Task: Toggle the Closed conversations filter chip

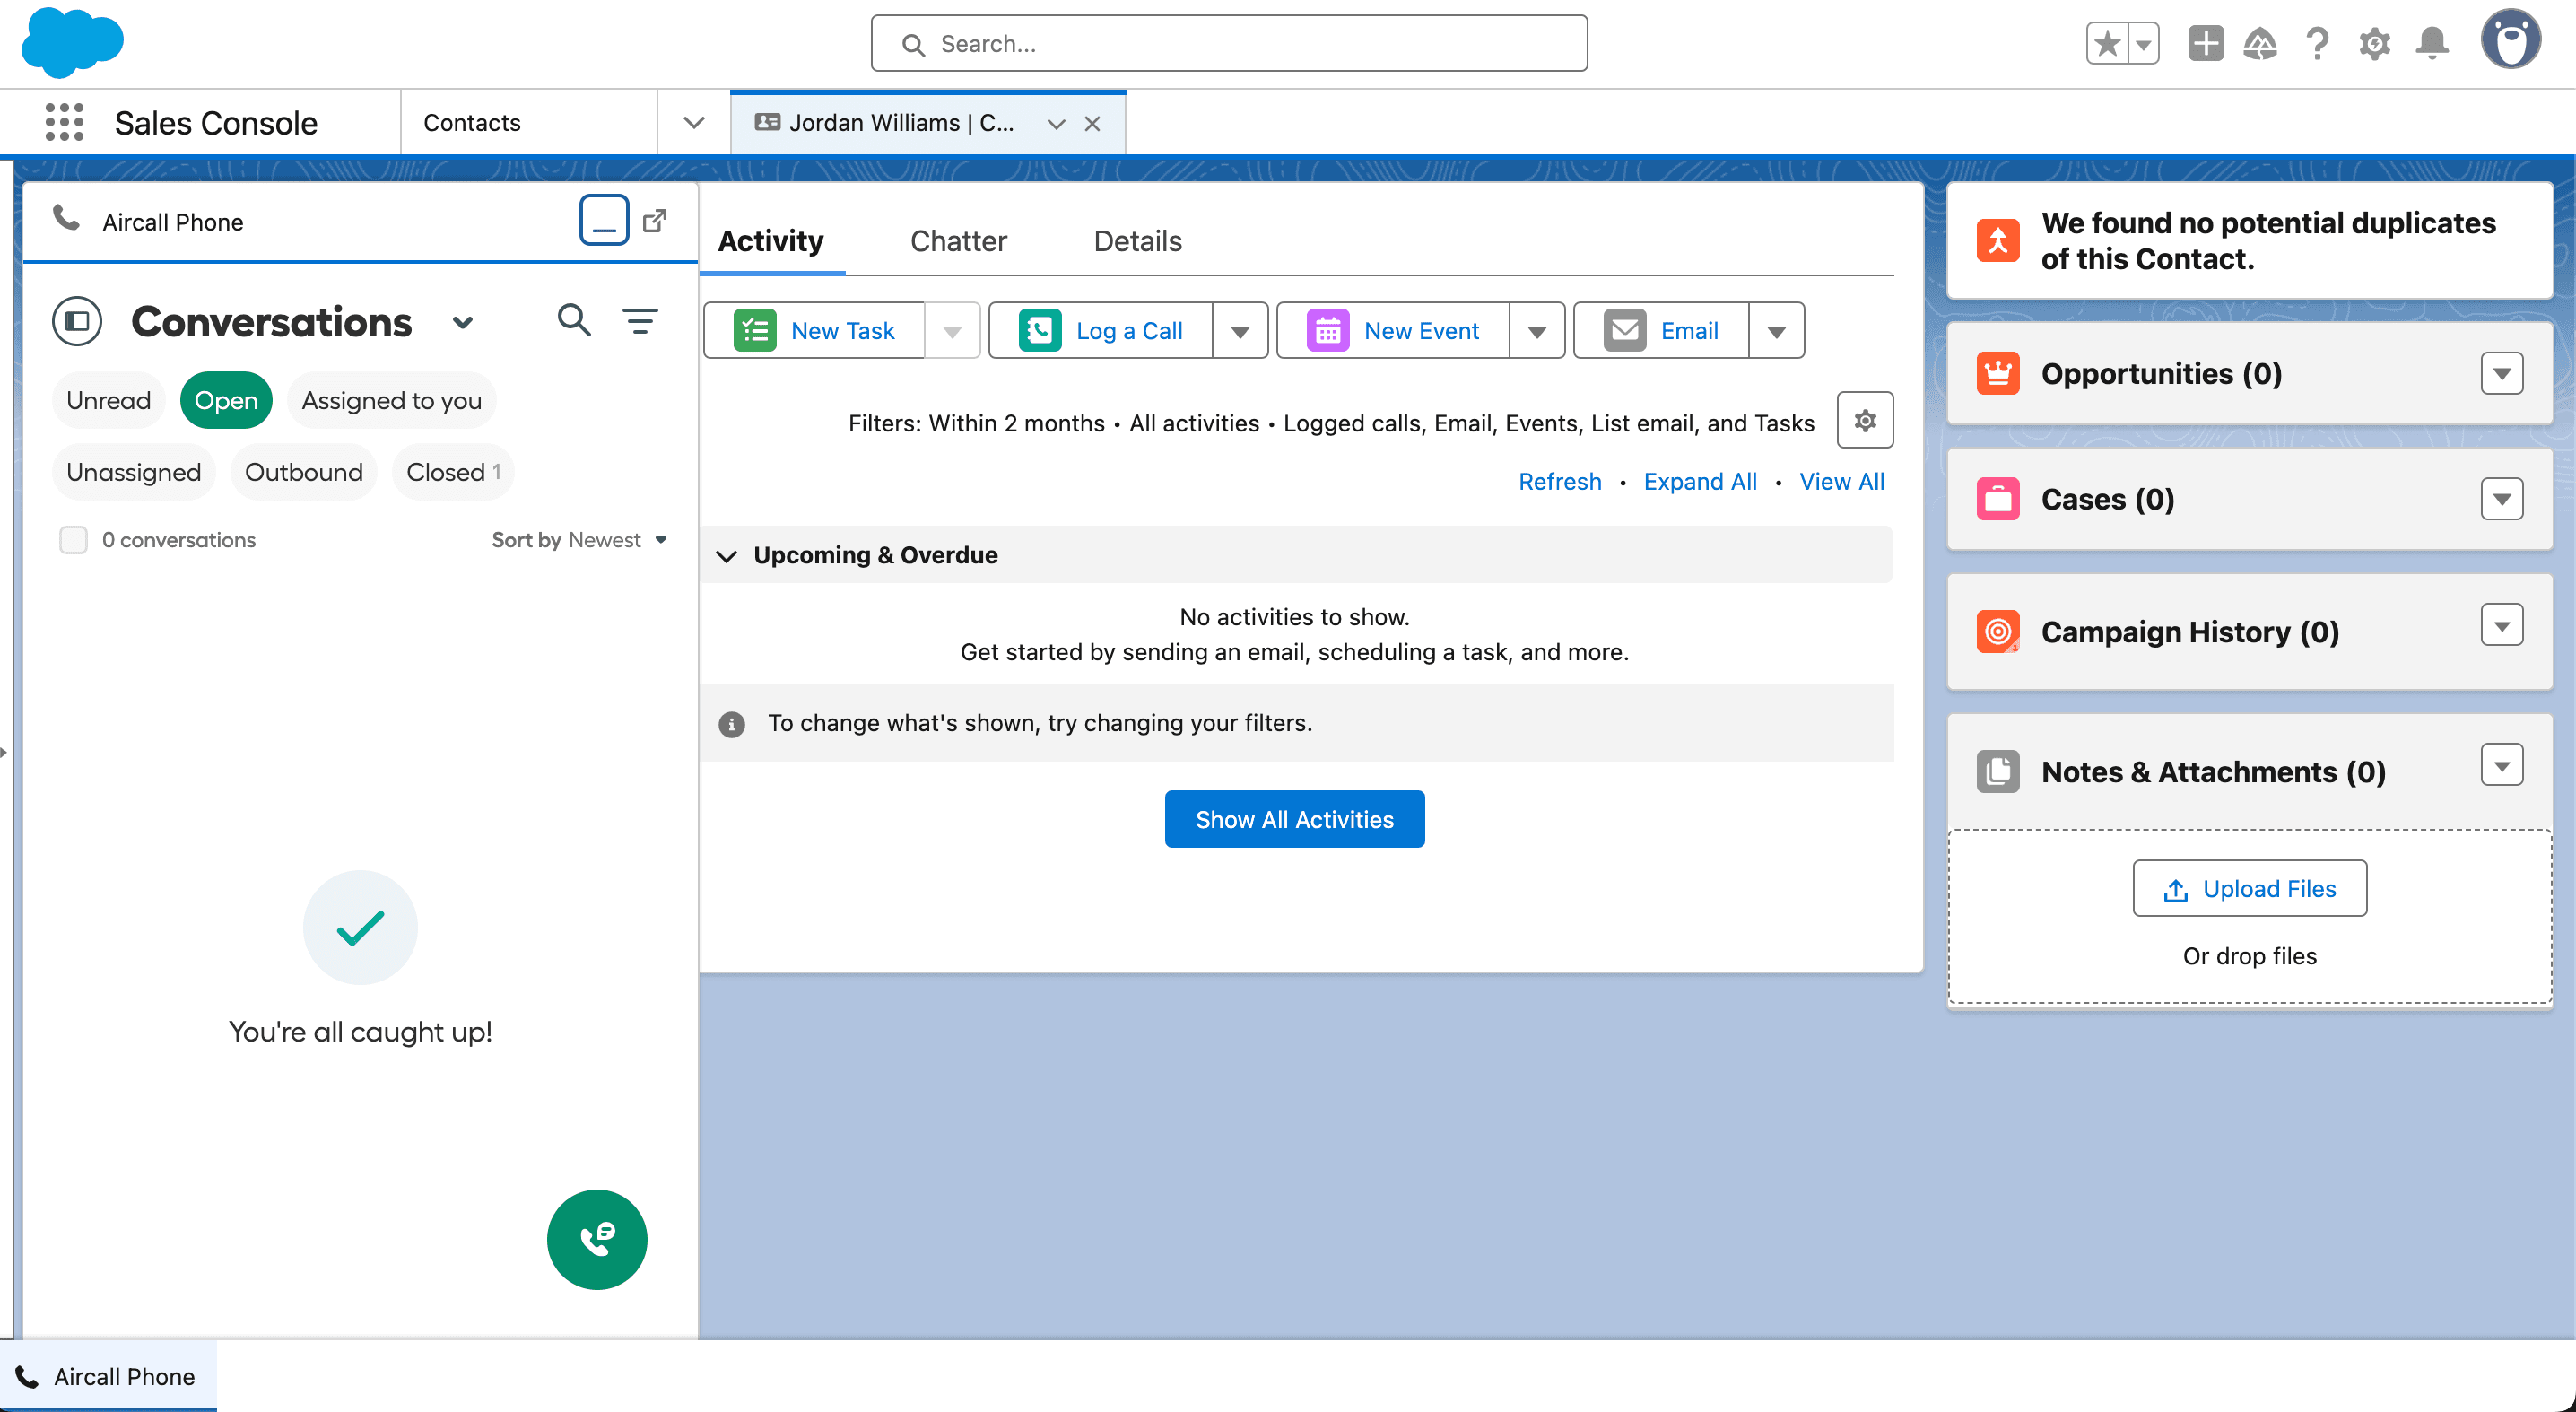Action: pyautogui.click(x=452, y=472)
